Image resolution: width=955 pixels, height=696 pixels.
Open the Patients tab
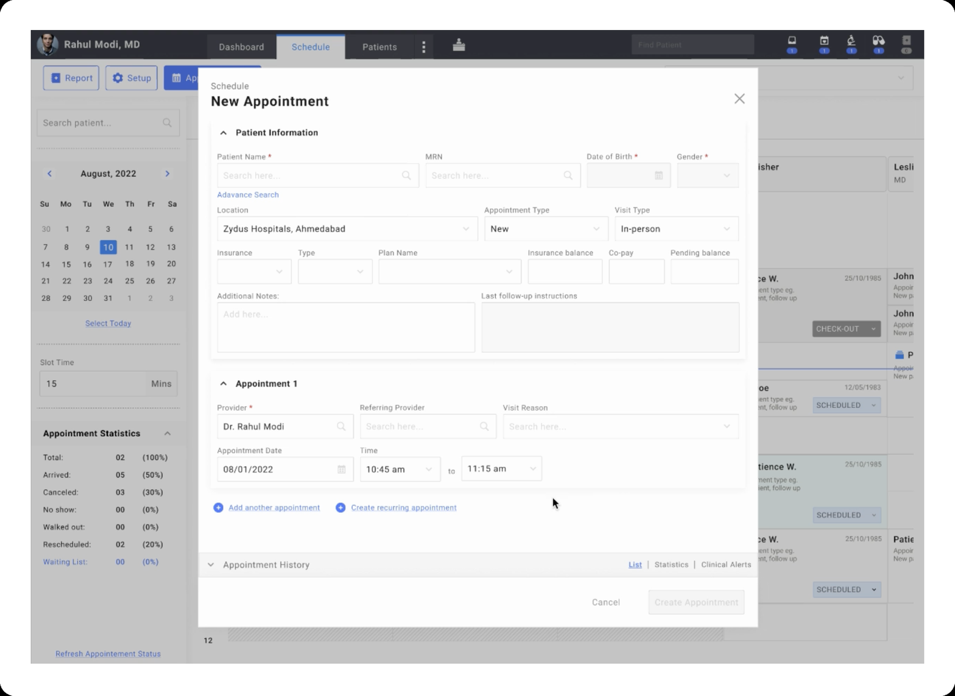pyautogui.click(x=379, y=47)
